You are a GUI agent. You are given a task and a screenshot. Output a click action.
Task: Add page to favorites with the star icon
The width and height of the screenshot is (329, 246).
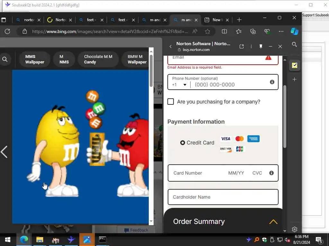pos(208,31)
